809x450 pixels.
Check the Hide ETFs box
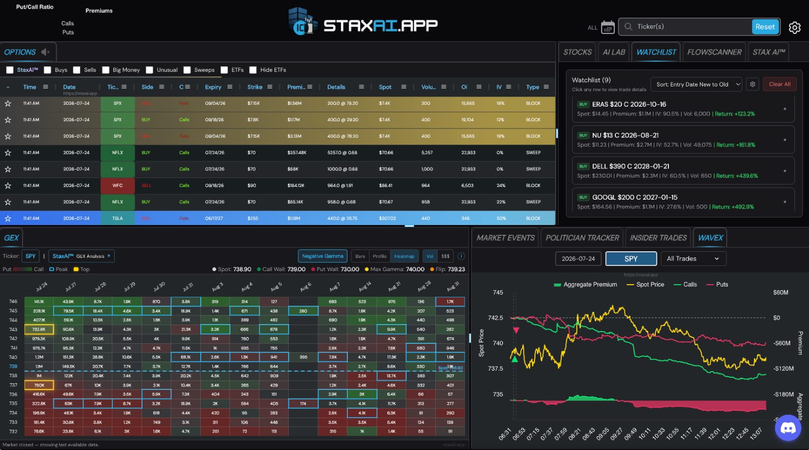pos(253,70)
